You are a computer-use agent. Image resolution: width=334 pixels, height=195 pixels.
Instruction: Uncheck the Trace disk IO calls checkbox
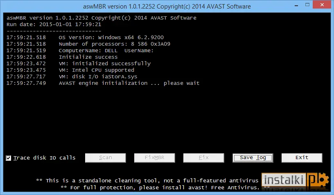tap(8, 158)
